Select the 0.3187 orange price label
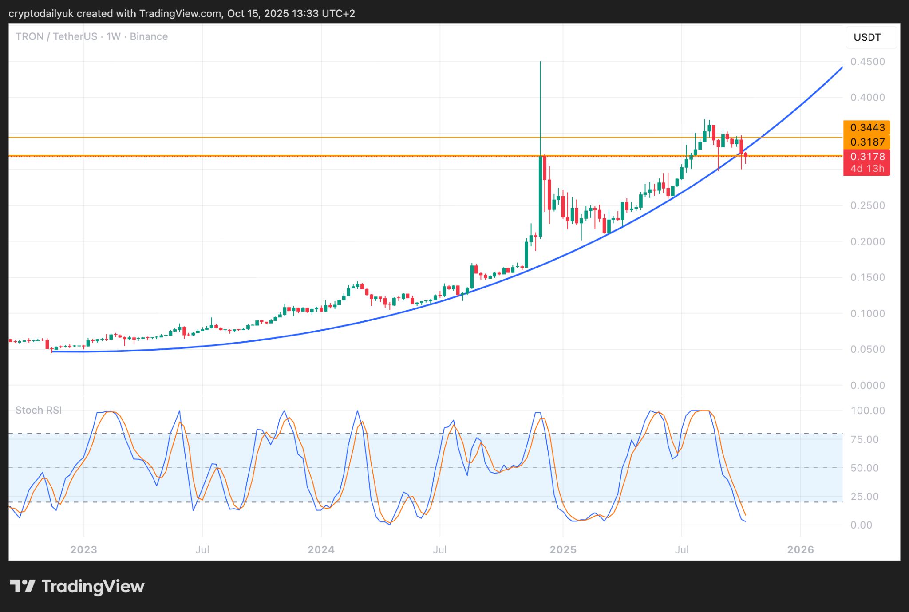Screen dimensions: 909x612 point(867,142)
